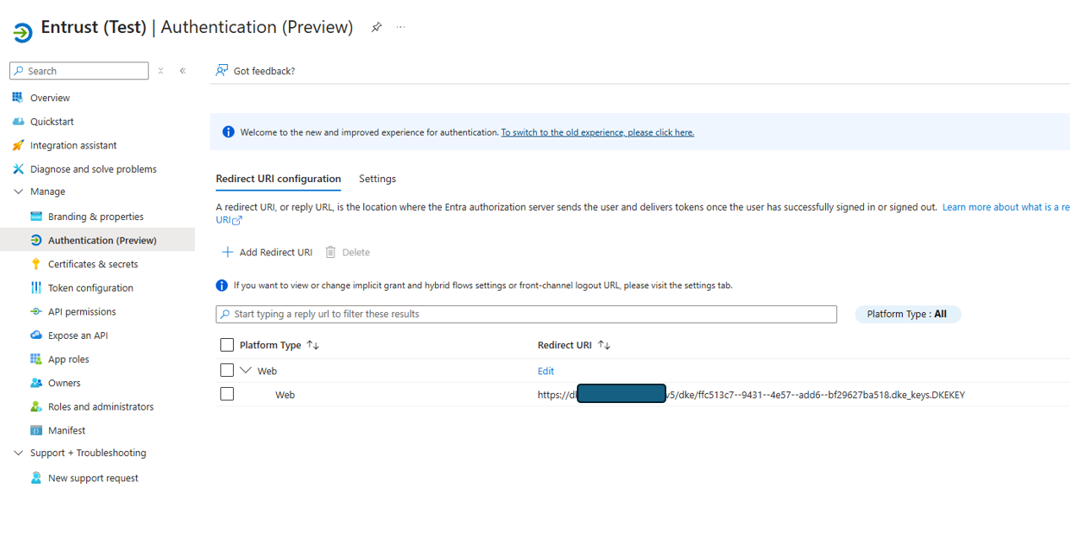Collapse the Manage section in sidebar
This screenshot has height=543, width=1070.
(19, 192)
